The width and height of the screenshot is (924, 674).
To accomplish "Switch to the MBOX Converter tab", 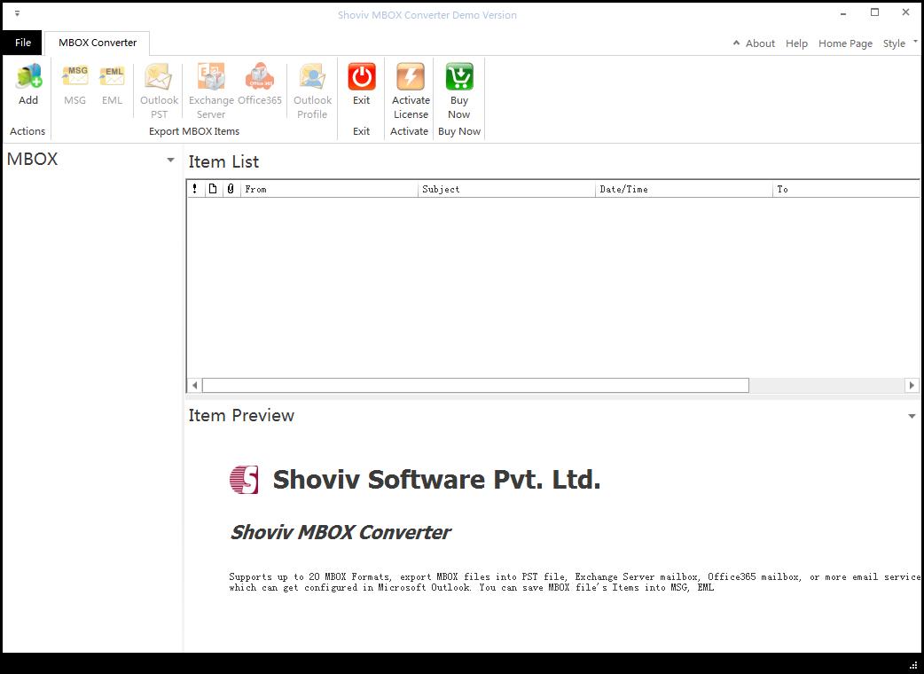I will pyautogui.click(x=98, y=43).
